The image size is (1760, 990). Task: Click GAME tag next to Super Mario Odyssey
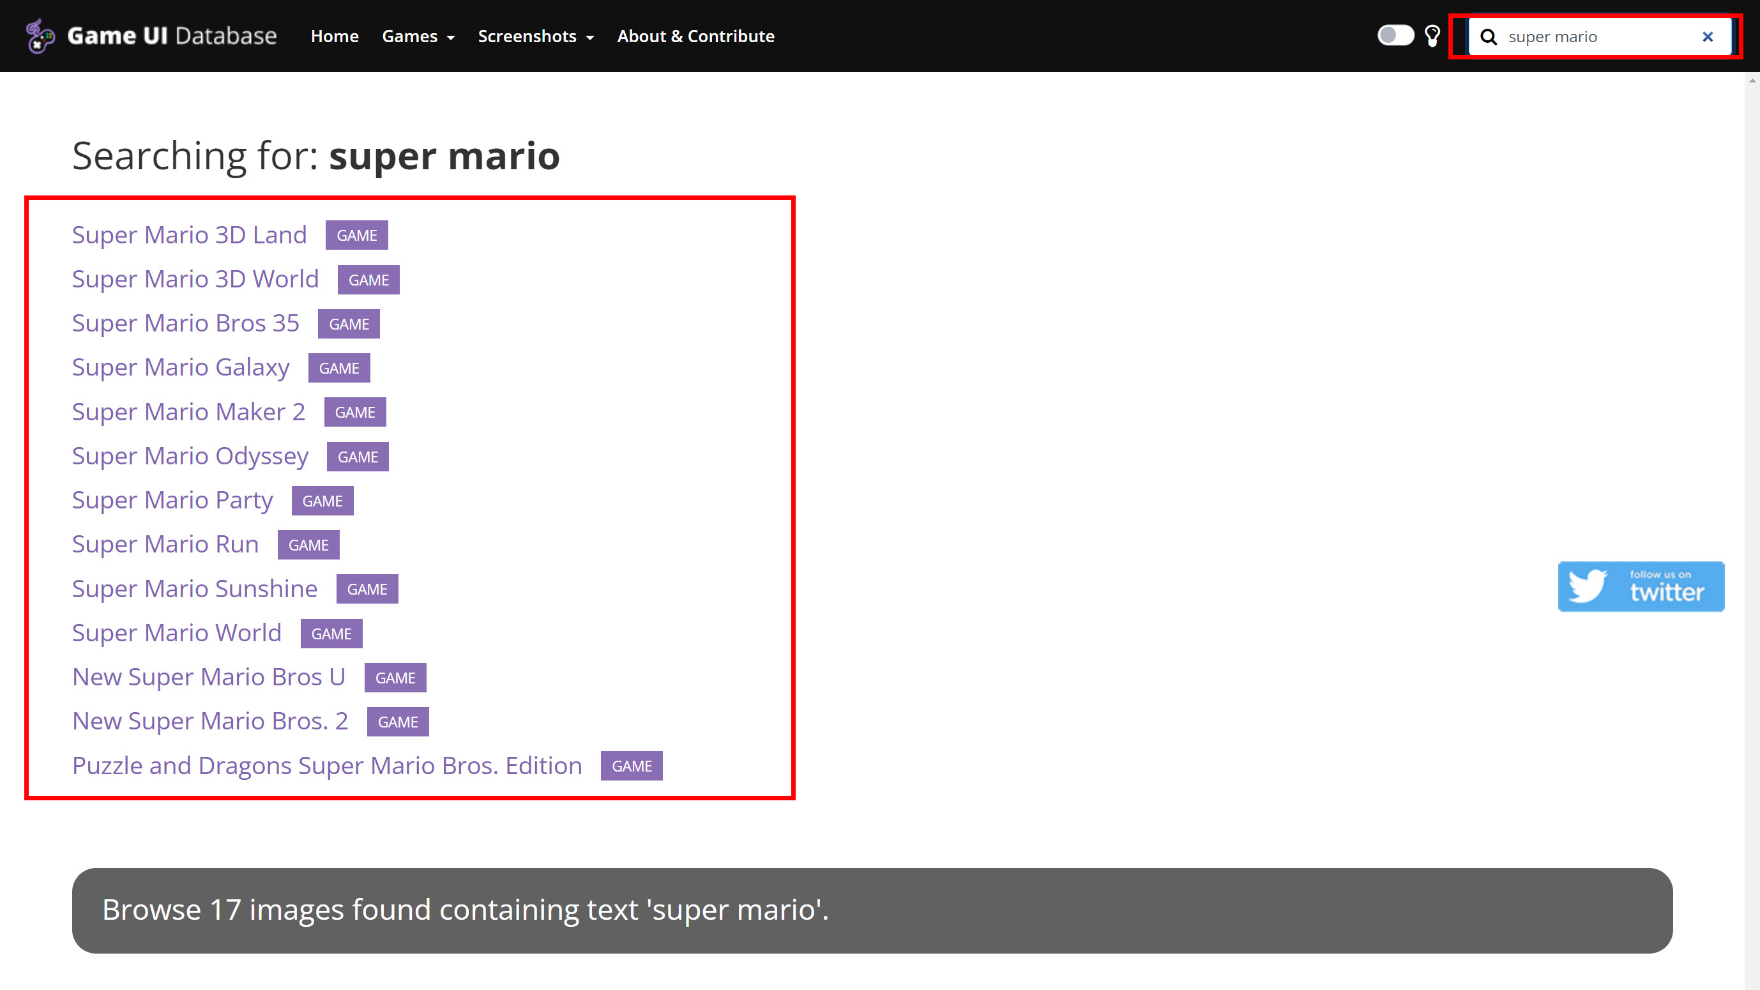pos(358,457)
